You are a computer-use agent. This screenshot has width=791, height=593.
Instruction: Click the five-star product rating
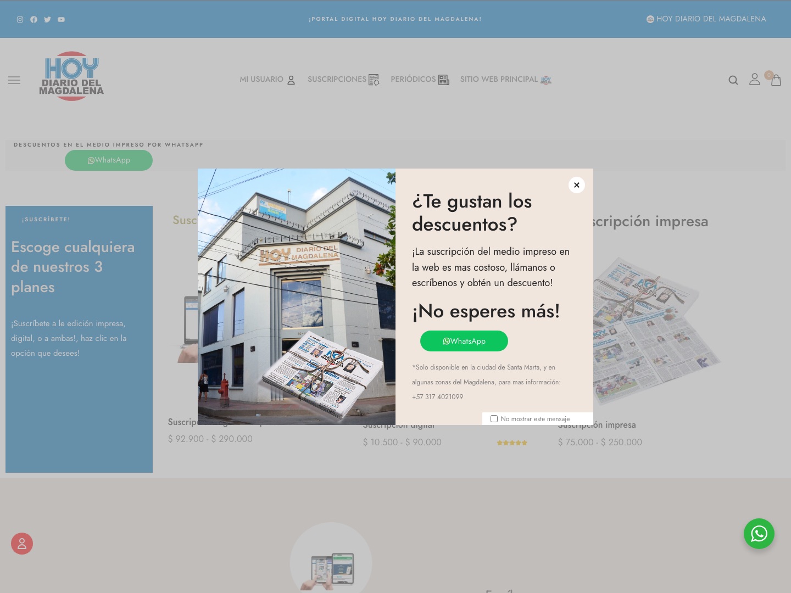(512, 443)
